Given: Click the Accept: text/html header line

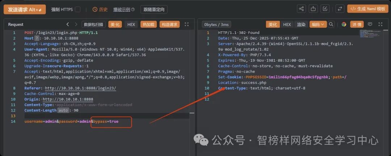Looking at the screenshot, I should (105, 77).
